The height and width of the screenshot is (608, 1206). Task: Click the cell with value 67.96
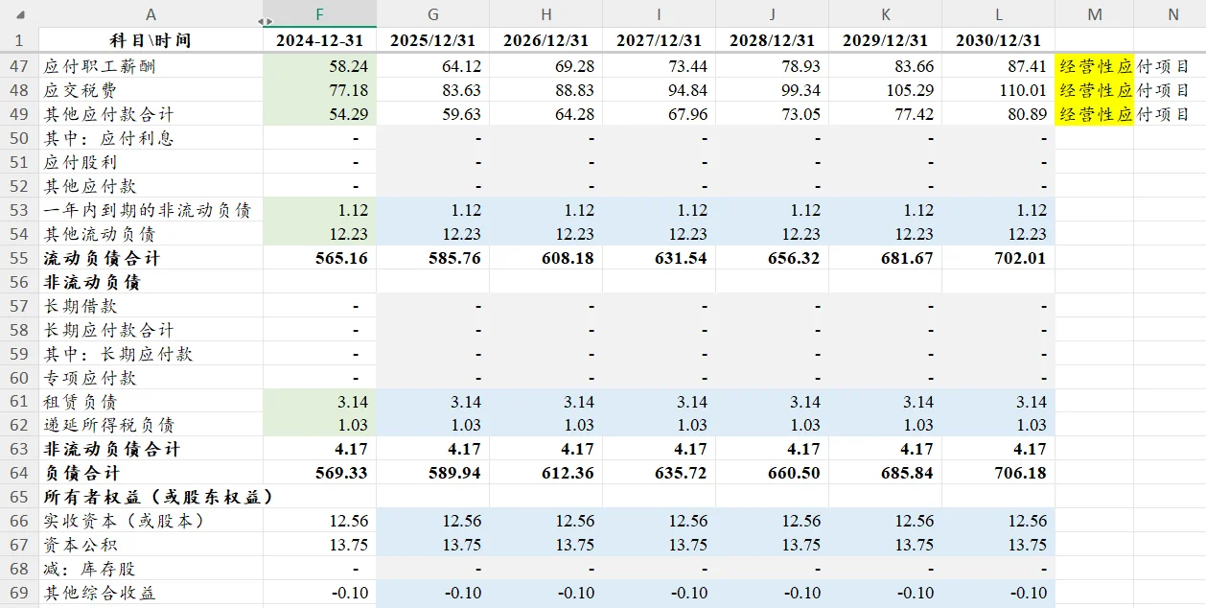pyautogui.click(x=659, y=114)
